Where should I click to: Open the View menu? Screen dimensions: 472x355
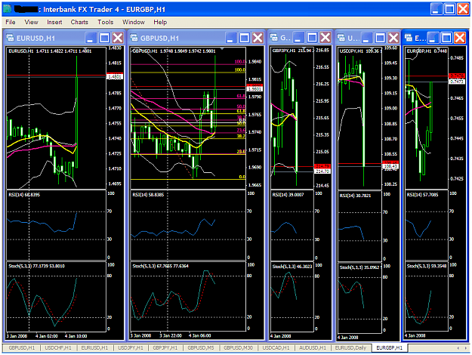pyautogui.click(x=31, y=22)
